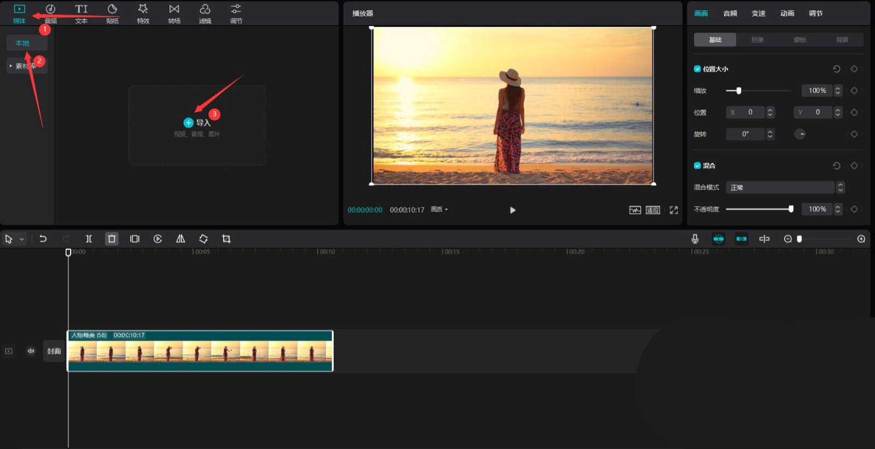Screen dimensions: 875x449
Task: Uncheck the 位置大小 checkbox
Action: 697,69
